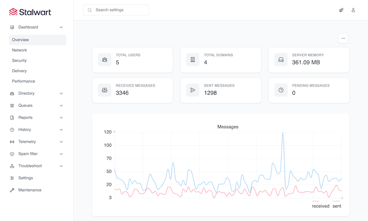Expand the Directory chevron
Screen dimensions: 368x221
pyautogui.click(x=61, y=93)
